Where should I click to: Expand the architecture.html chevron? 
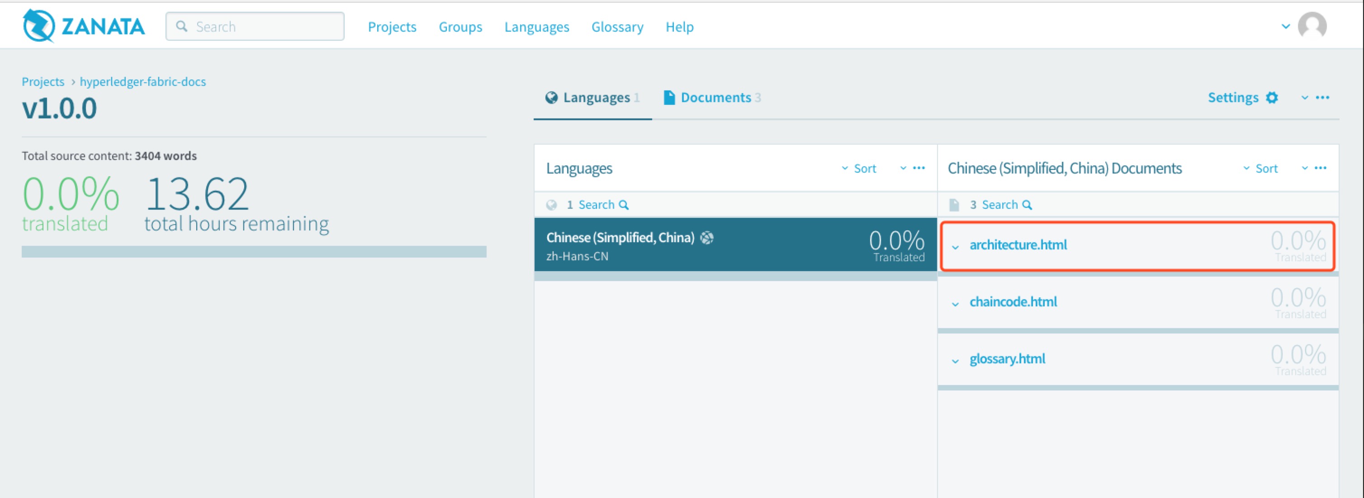pyautogui.click(x=955, y=247)
